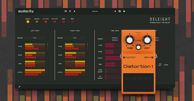
Task: Click the upper FBK Taps TIME slider
Action: pos(113,44)
